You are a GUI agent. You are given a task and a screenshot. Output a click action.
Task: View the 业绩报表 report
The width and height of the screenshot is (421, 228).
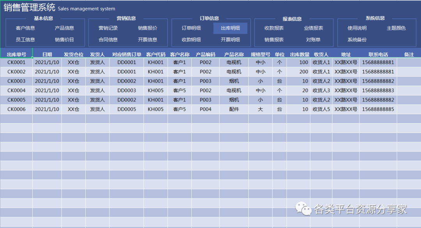[313, 28]
